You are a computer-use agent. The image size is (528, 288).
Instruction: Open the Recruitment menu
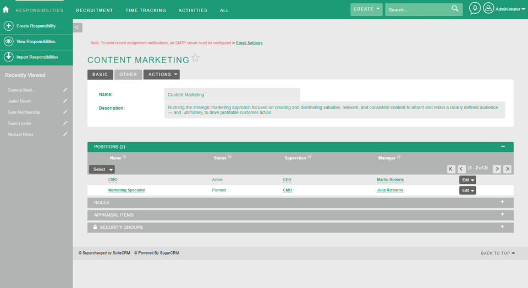click(94, 10)
